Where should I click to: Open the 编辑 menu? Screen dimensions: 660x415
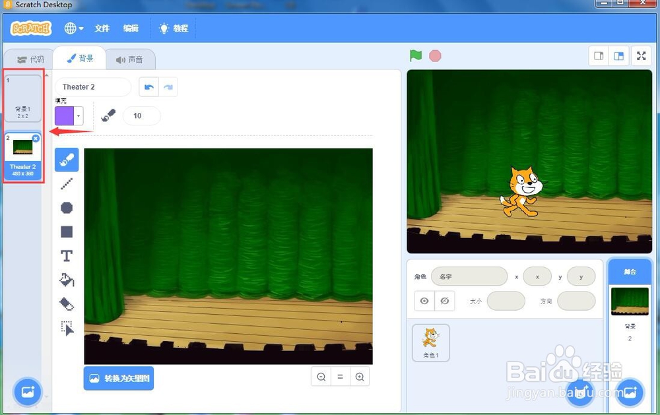131,28
